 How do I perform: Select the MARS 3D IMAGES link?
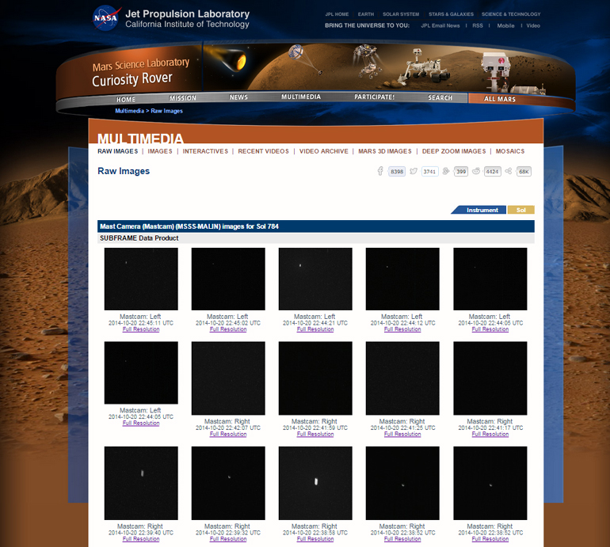pyautogui.click(x=385, y=151)
